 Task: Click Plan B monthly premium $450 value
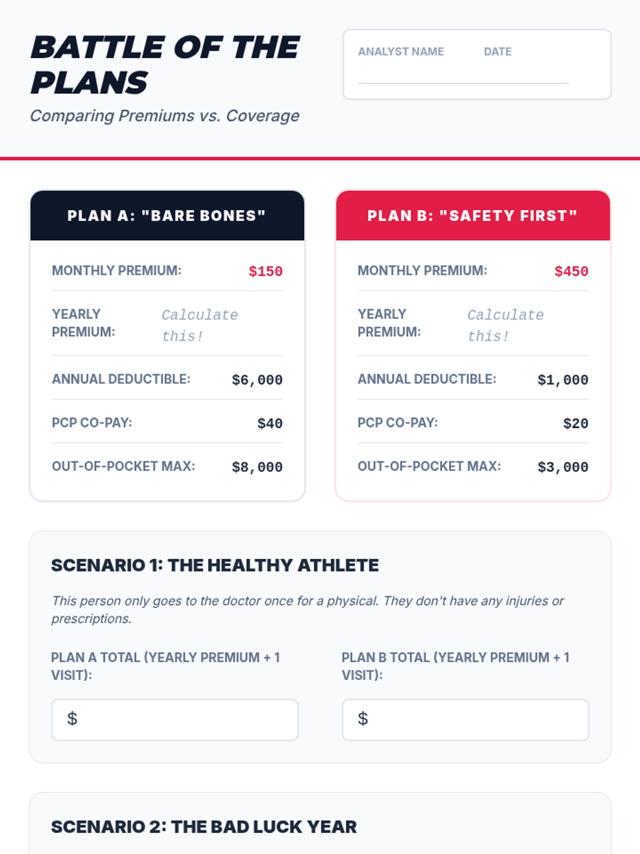(x=571, y=271)
